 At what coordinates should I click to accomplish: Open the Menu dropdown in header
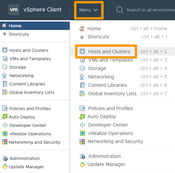point(89,10)
